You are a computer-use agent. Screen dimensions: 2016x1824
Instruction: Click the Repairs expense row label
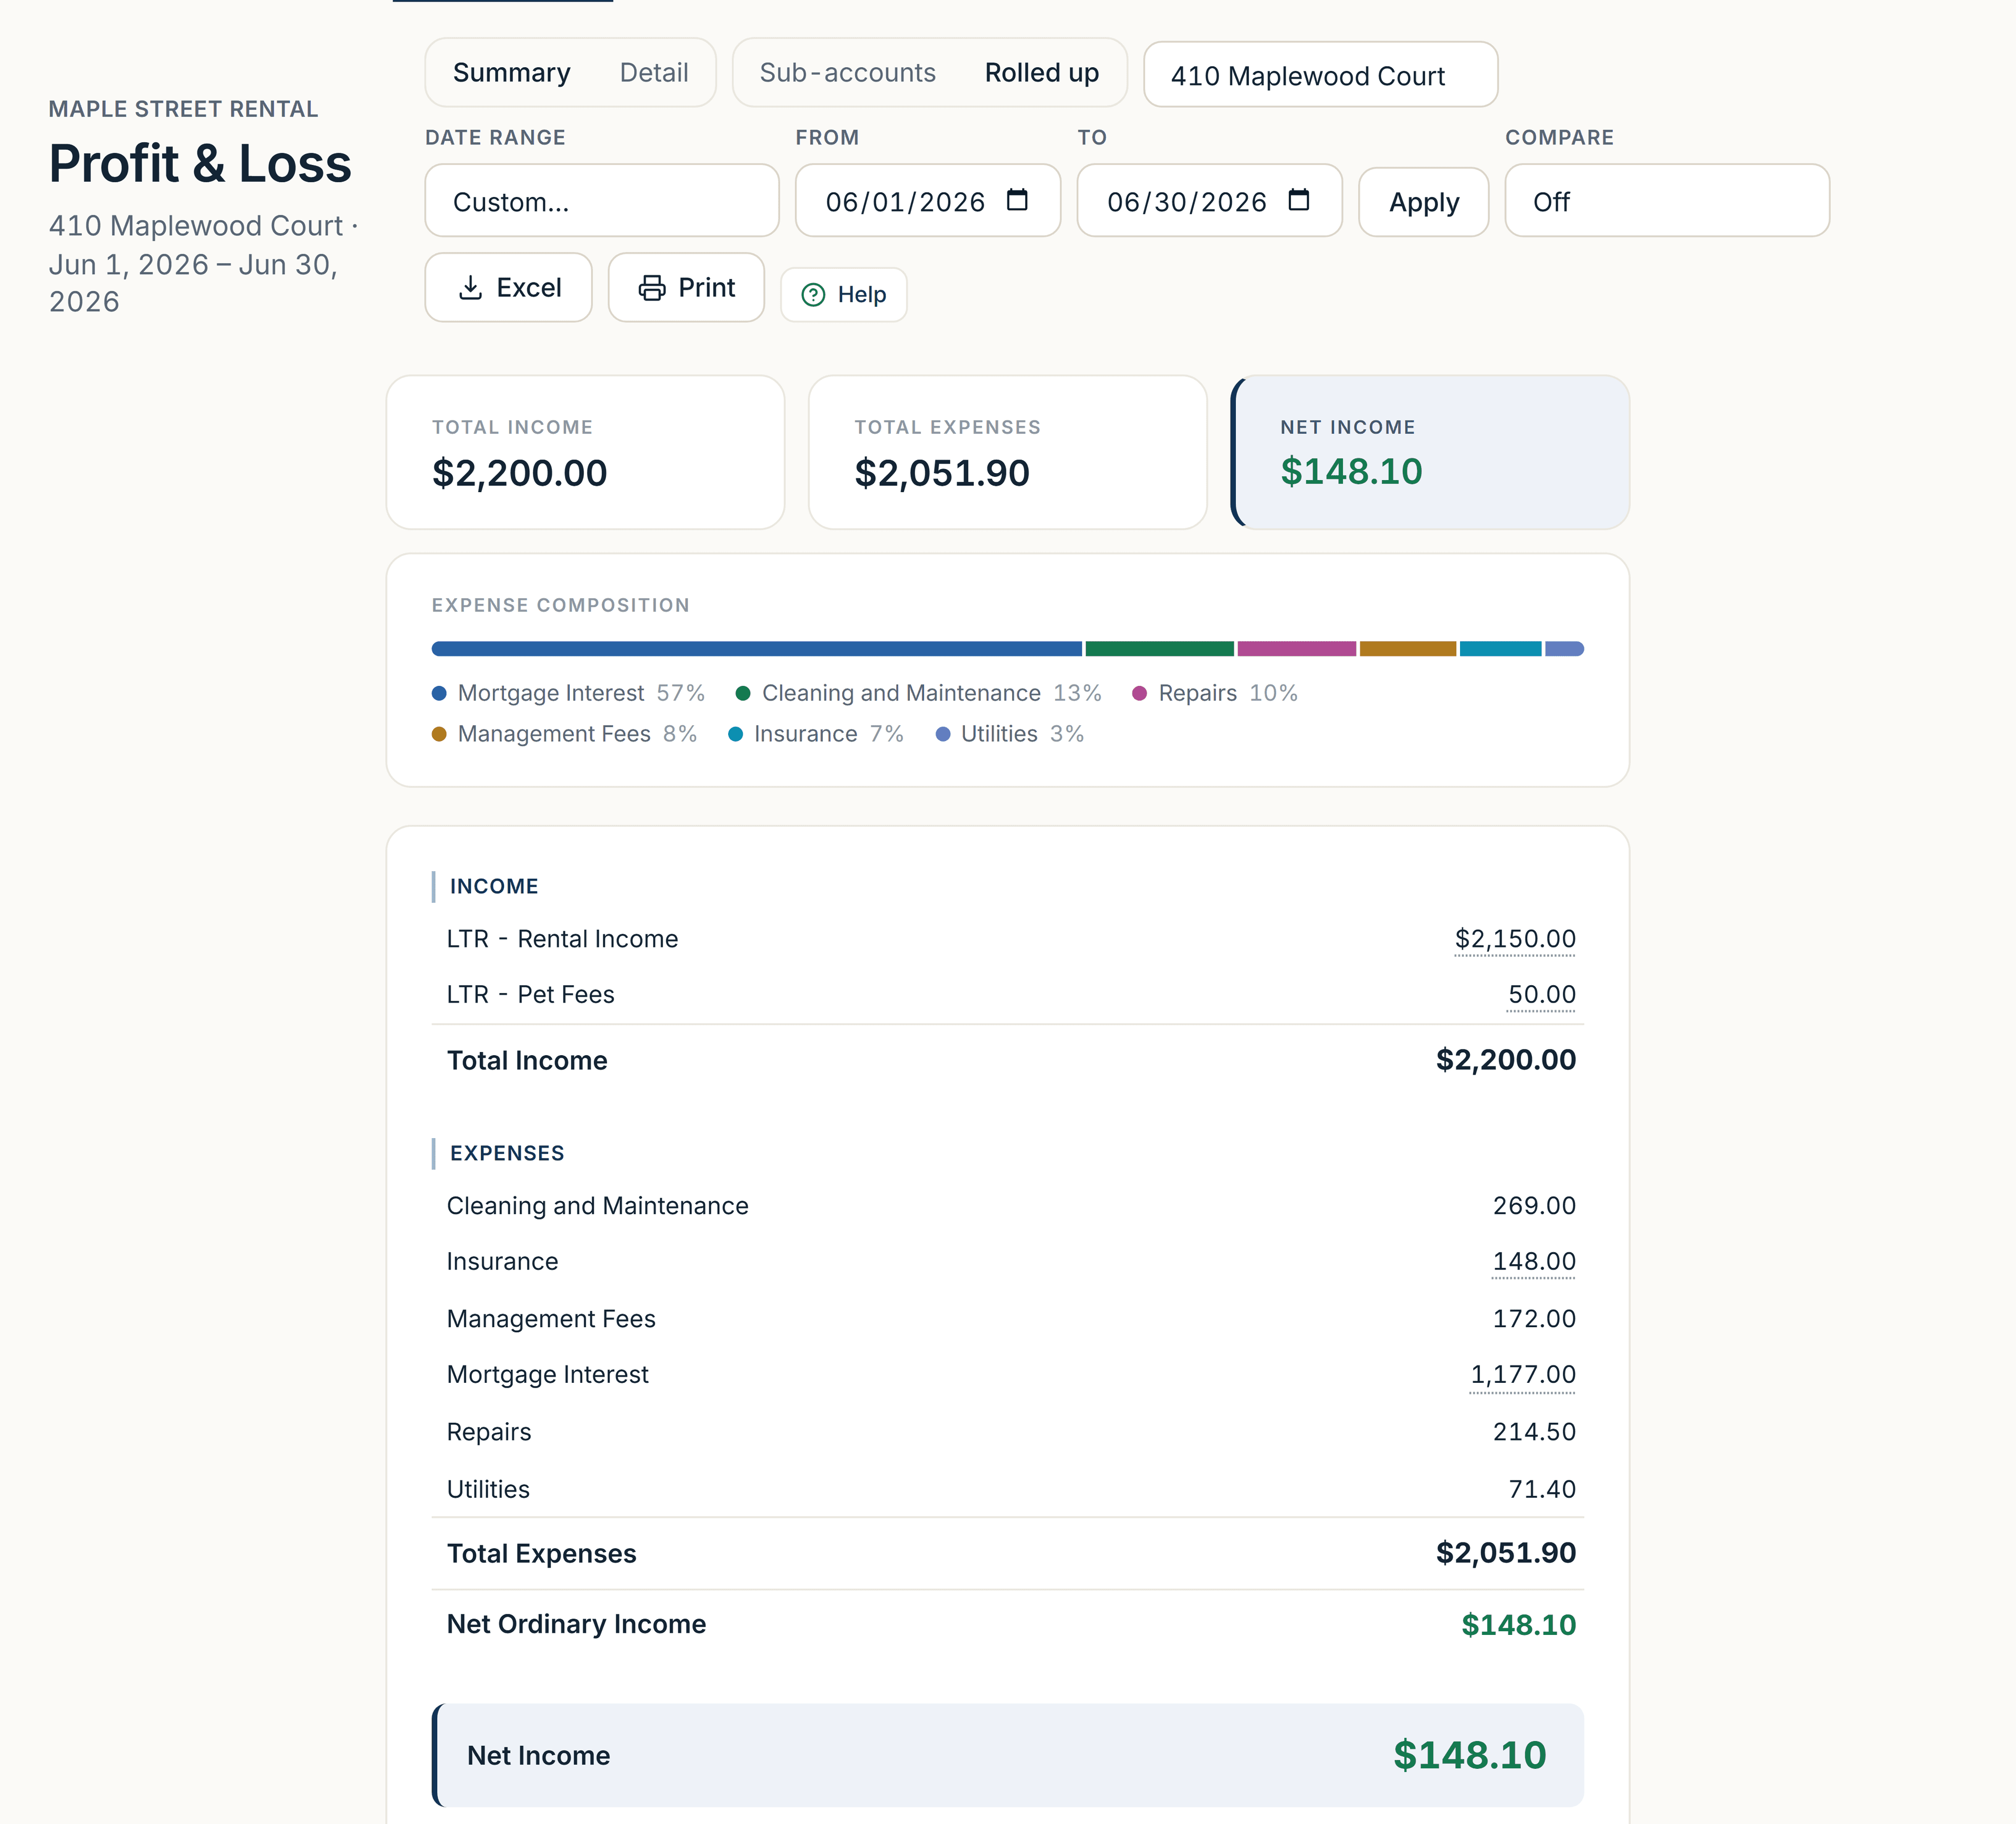point(489,1432)
